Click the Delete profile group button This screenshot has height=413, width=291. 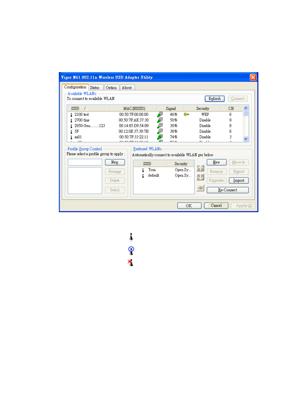tap(115, 181)
